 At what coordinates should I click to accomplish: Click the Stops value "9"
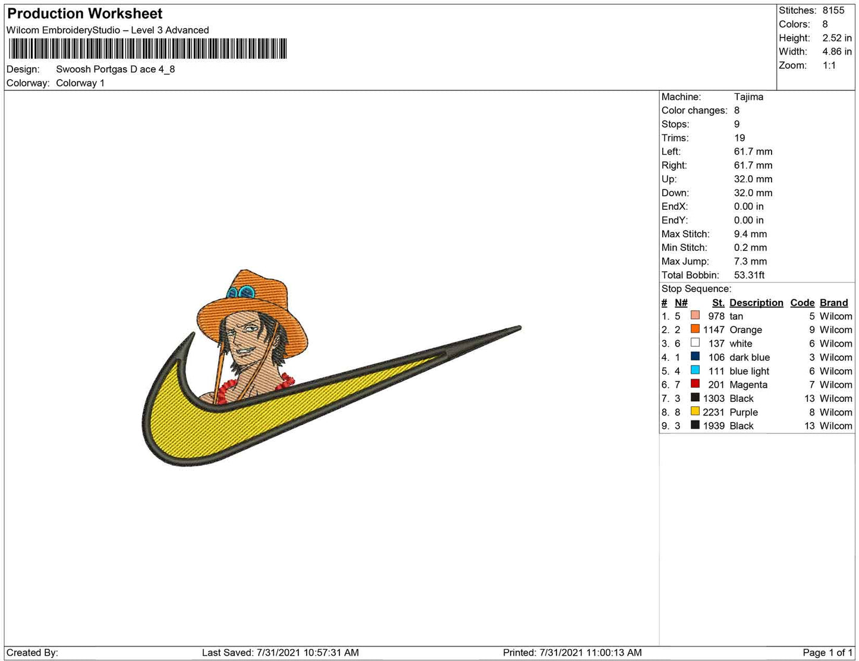737,124
